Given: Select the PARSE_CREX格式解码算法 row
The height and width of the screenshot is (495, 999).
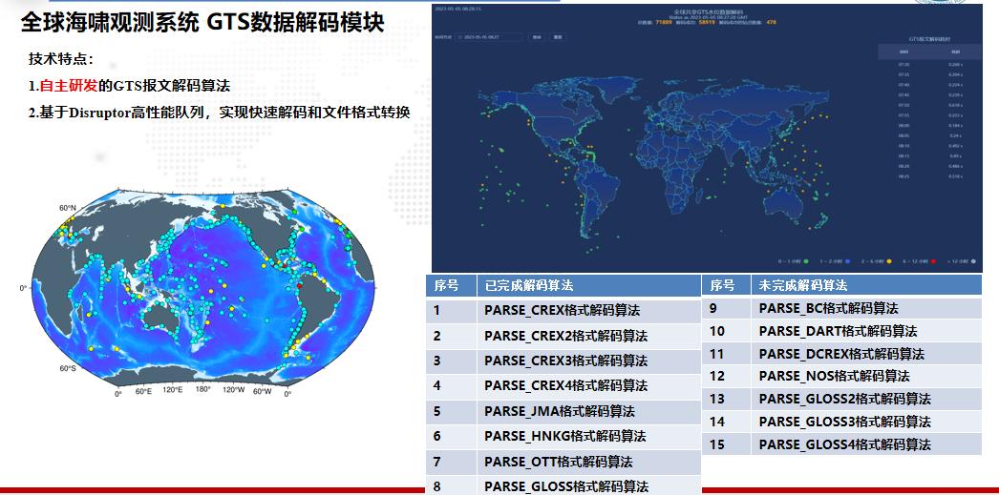Looking at the screenshot, I should 563,311.
